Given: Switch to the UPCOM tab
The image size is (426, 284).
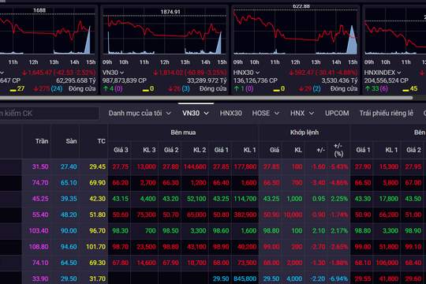Looking at the screenshot, I should click(x=337, y=113).
